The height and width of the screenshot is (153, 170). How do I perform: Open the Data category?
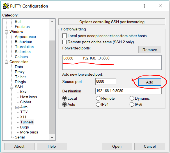pos(19,67)
